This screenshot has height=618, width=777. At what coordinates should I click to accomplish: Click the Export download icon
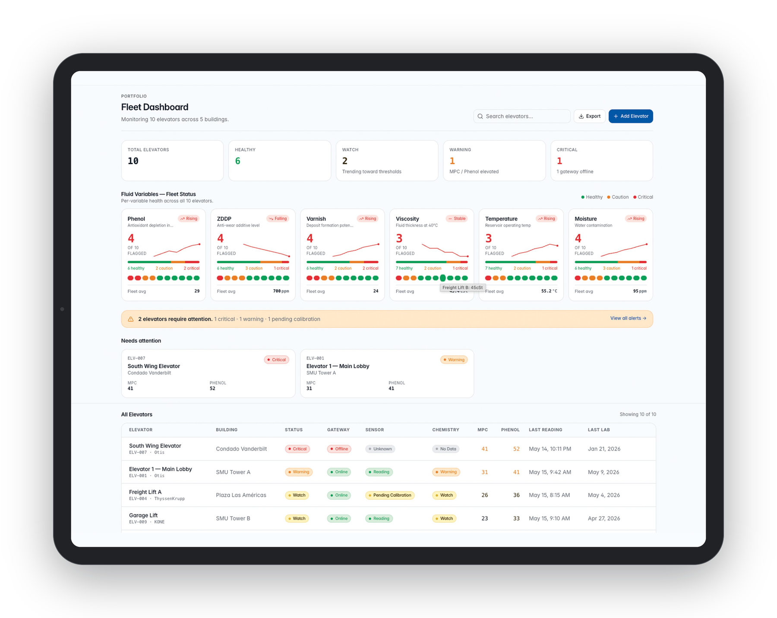click(581, 116)
